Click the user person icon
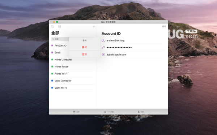The width and height of the screenshot is (217, 135). click(x=103, y=40)
